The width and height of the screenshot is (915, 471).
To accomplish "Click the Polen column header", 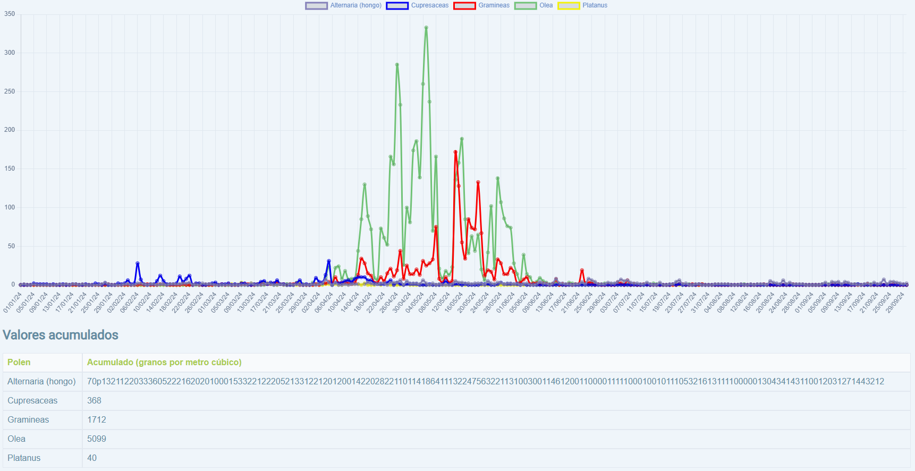I will click(x=19, y=362).
